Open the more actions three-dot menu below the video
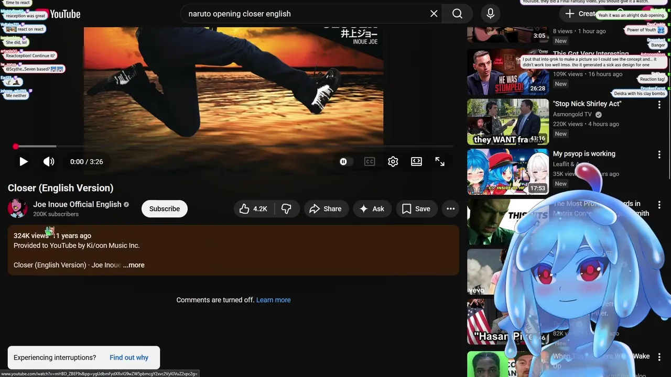This screenshot has width=671, height=377. (450, 208)
